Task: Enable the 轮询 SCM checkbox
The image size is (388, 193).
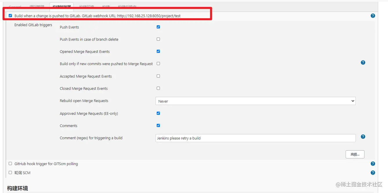Action: pyautogui.click(x=10, y=172)
